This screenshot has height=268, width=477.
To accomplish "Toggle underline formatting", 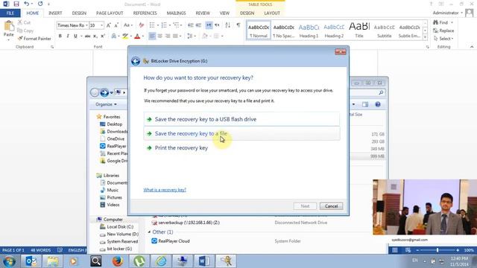I will (75, 36).
